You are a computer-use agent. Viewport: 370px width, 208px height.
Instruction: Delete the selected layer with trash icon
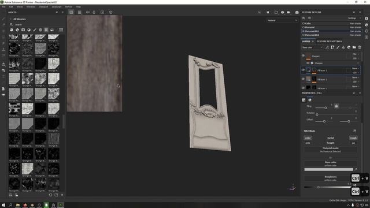click(x=360, y=47)
